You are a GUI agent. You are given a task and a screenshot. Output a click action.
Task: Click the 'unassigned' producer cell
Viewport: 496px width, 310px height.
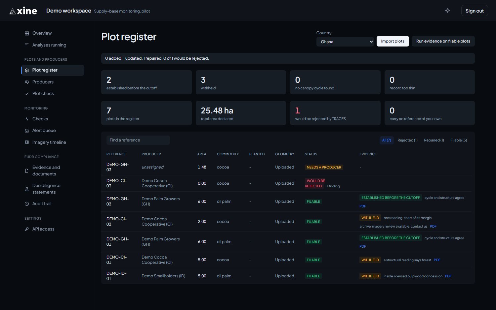(153, 167)
